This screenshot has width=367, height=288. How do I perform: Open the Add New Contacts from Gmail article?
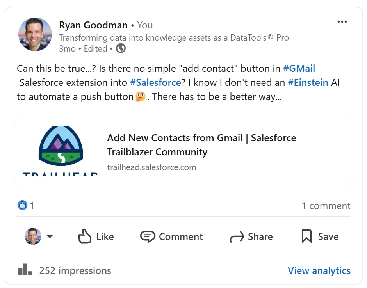click(201, 145)
